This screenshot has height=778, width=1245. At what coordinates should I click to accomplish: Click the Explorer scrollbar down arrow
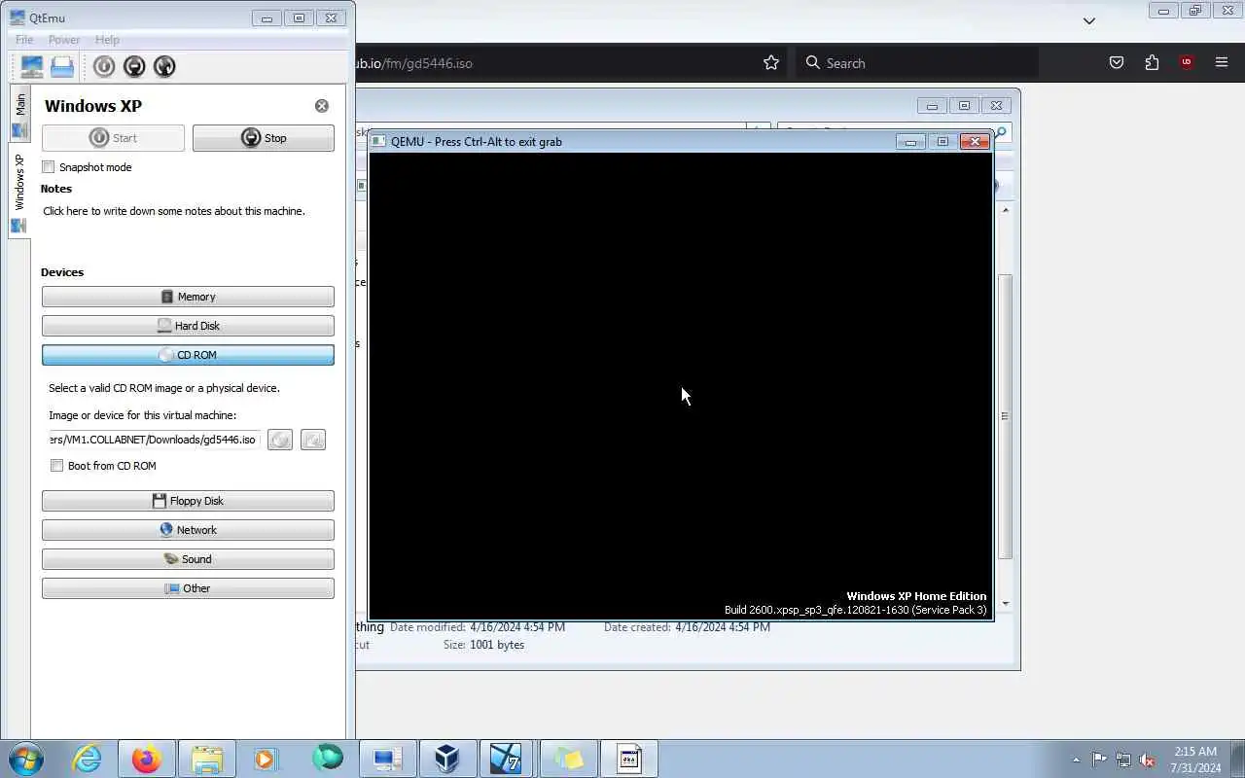pyautogui.click(x=1006, y=603)
